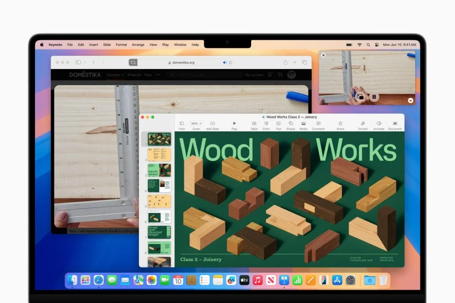The image size is (455, 303).
Task: Open the Media browser in Keynote
Action: pos(303,124)
